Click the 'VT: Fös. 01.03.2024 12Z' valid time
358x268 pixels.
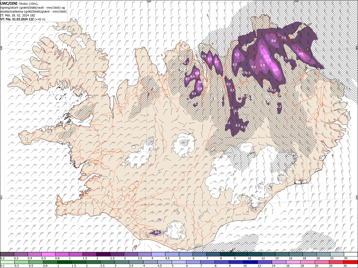[17, 19]
